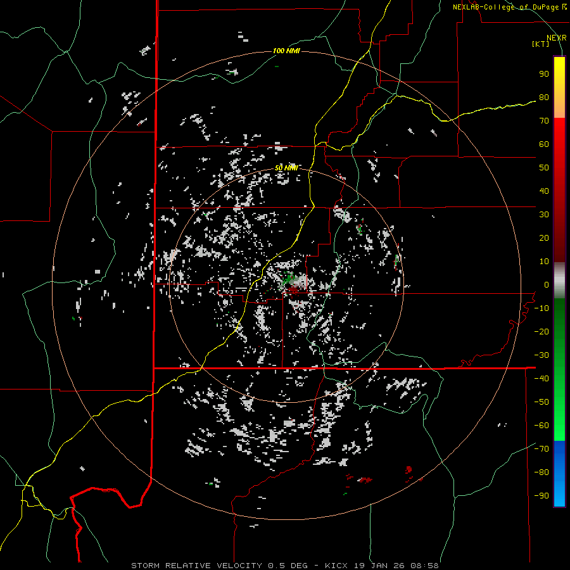Screen dimensions: 570x570
Task: Click the positive 60 knot scale label
Action: coord(544,144)
